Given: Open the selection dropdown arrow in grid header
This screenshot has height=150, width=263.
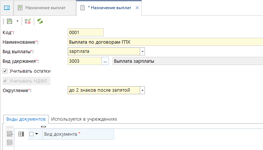Looking at the screenshot, I should 36,134.
